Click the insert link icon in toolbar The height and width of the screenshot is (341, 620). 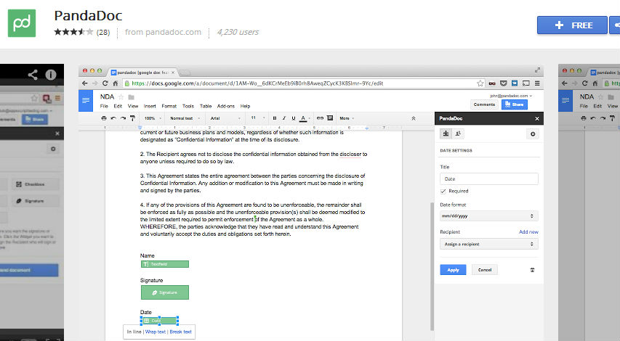(x=320, y=118)
